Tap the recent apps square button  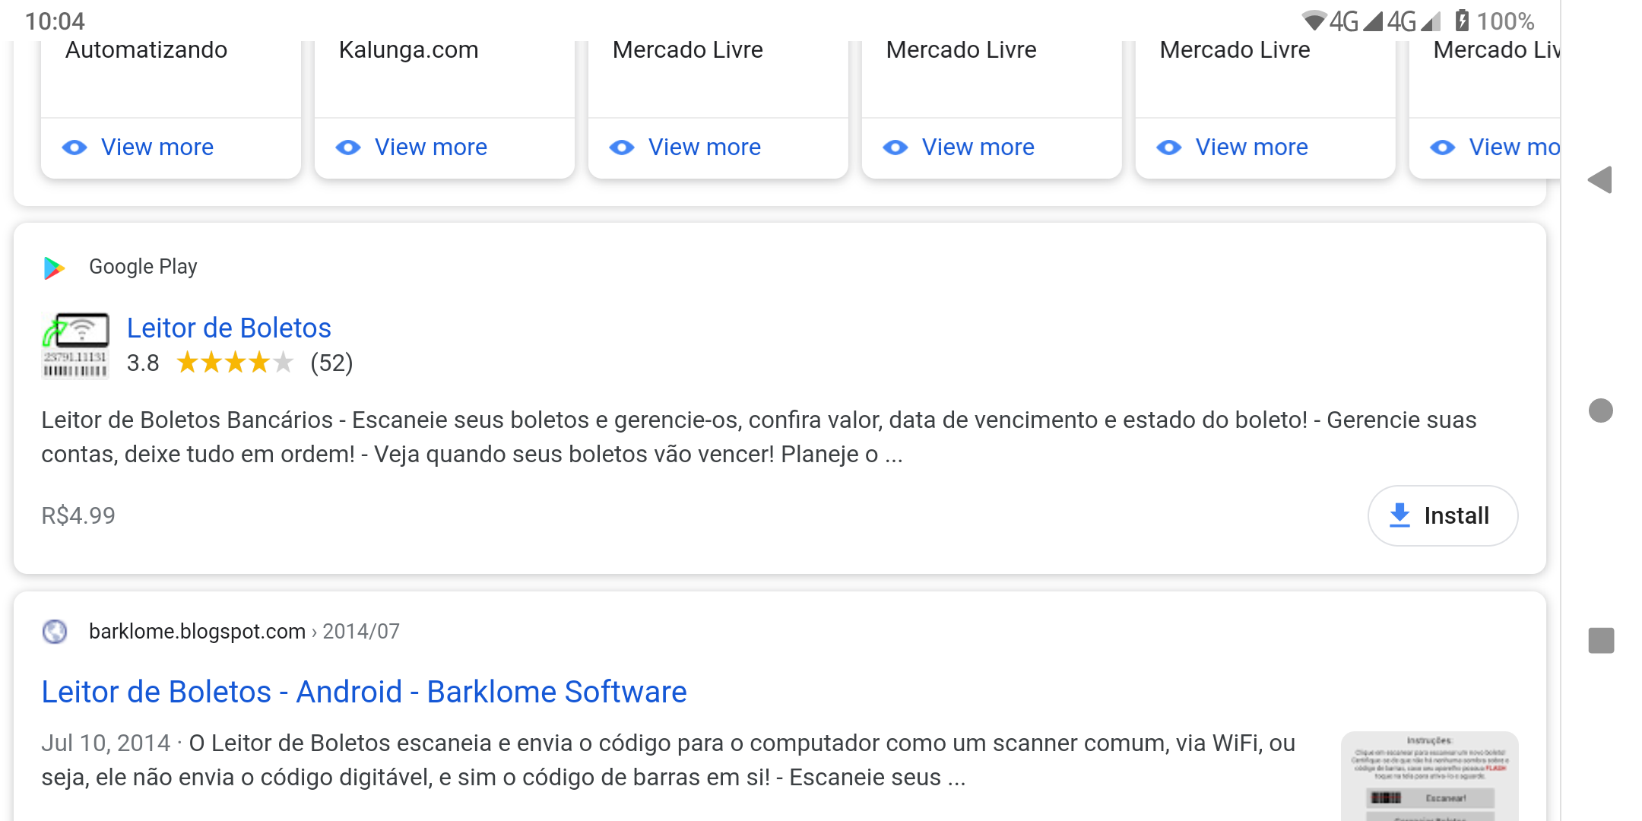[1601, 640]
